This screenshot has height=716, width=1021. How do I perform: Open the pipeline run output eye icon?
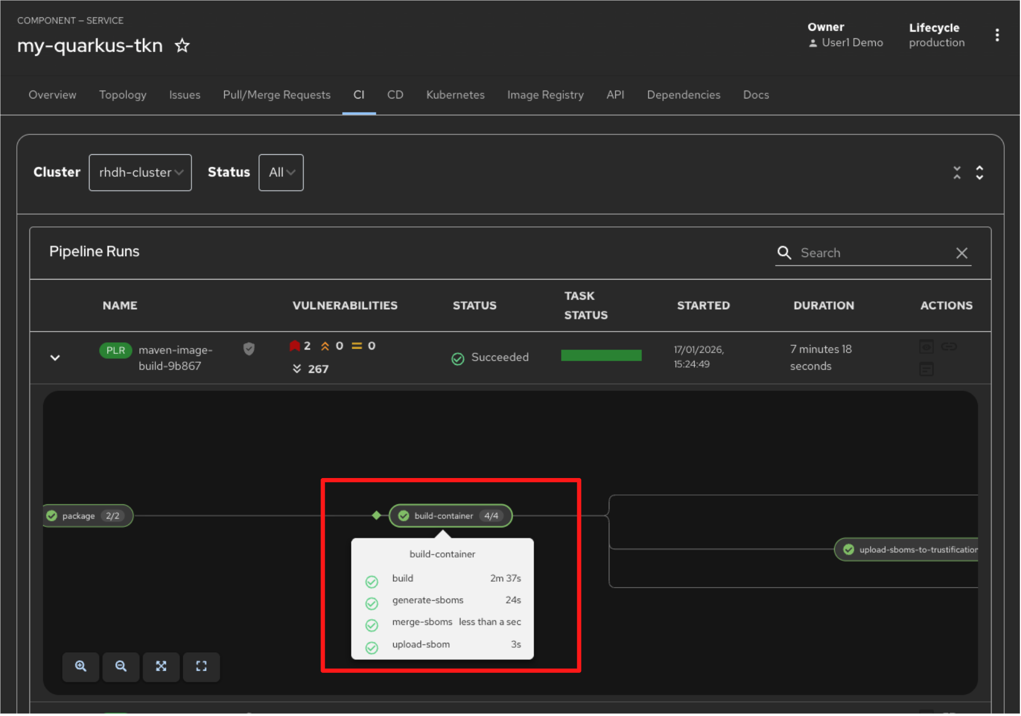[926, 346]
